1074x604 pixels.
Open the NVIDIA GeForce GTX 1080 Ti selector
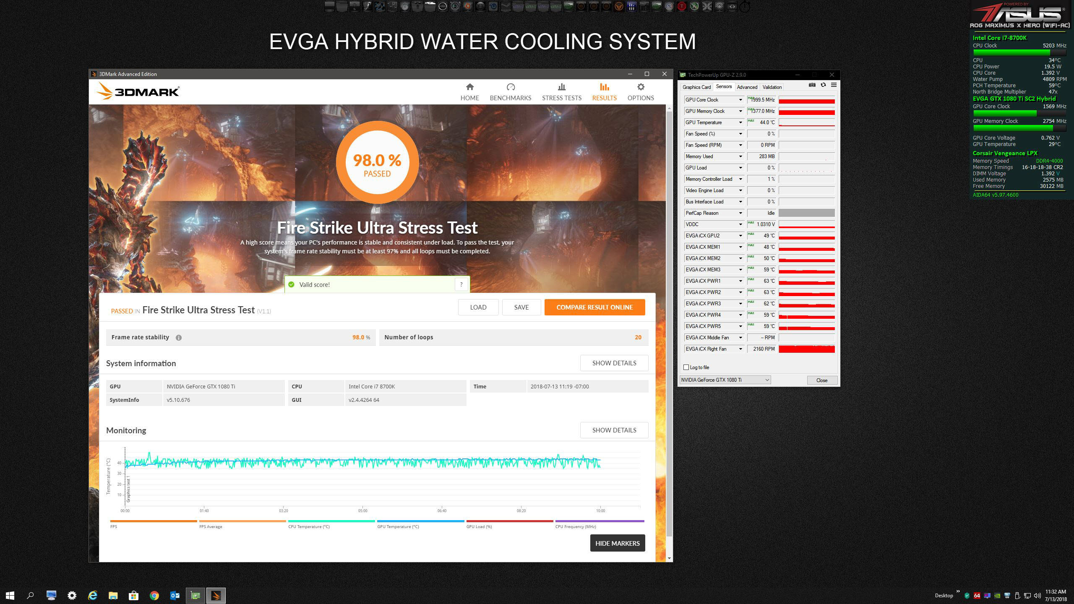725,380
